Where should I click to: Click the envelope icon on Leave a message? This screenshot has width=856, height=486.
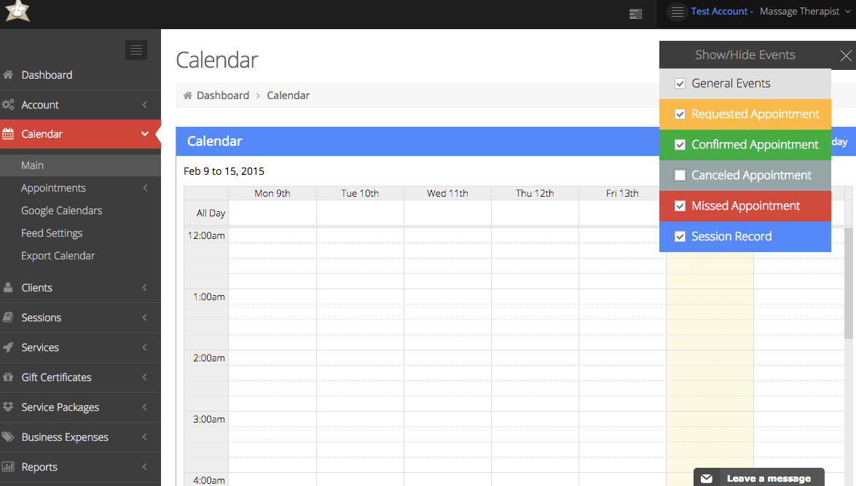[x=706, y=479]
